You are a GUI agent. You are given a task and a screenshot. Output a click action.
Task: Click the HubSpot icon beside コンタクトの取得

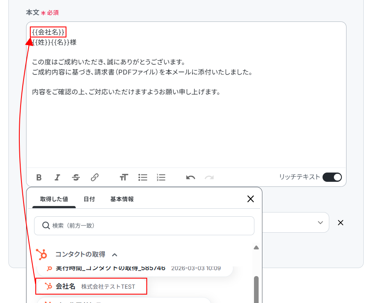42,254
